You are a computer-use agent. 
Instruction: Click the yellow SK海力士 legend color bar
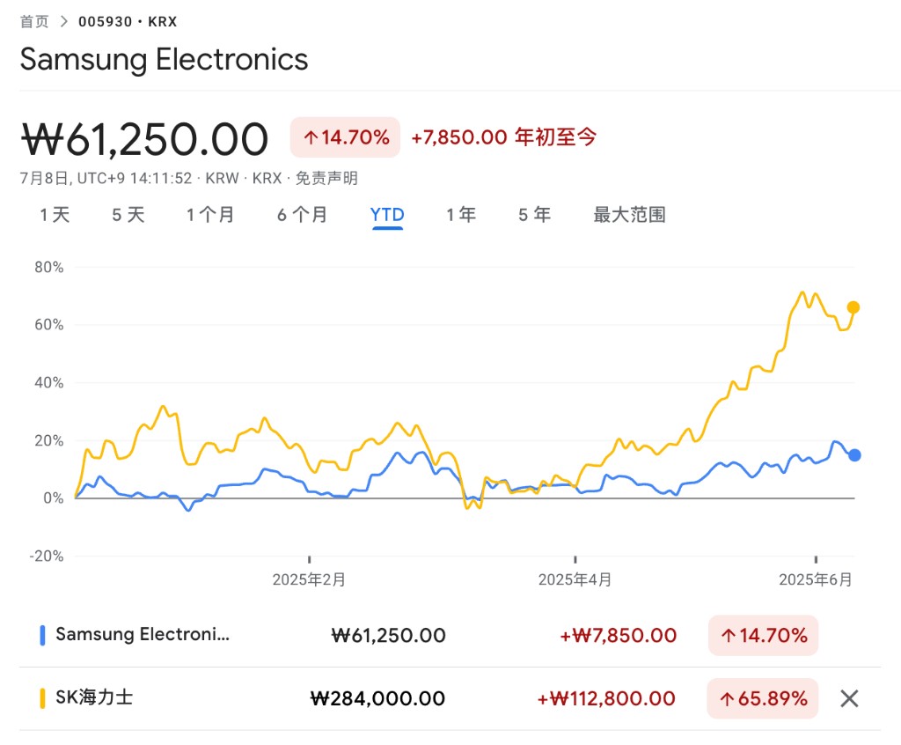42,698
